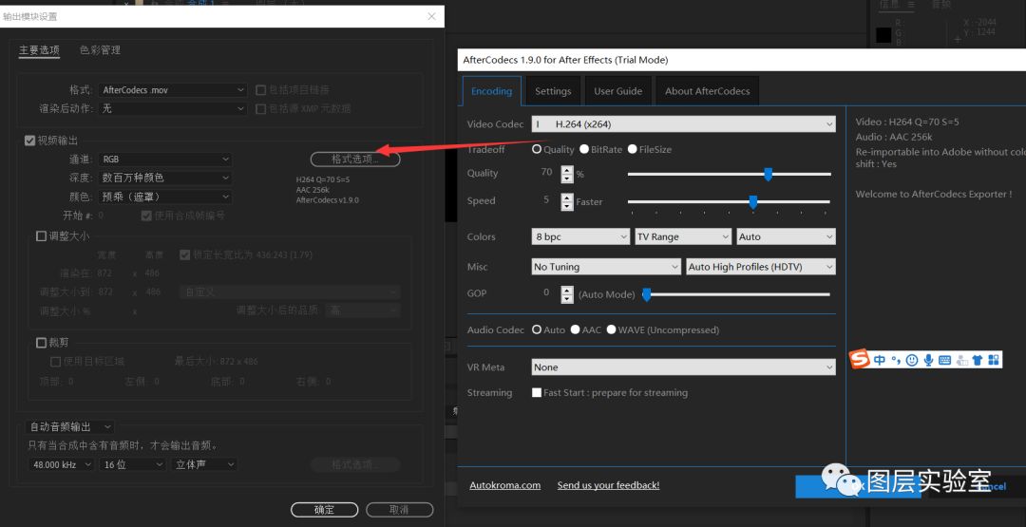Choose WAVE (Uncompressed) audio codec
The height and width of the screenshot is (527, 1026).
coord(611,329)
